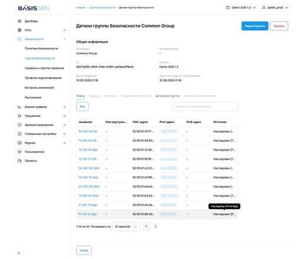
Task: Click the chart icon for Анализ трафика
Action: (x=20, y=107)
